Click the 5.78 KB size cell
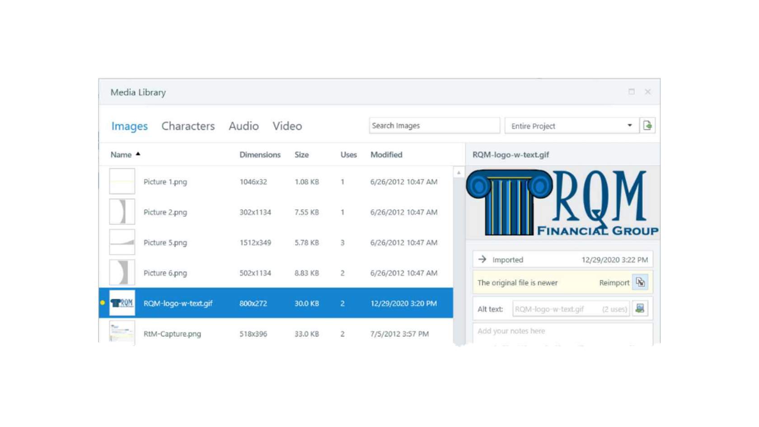 point(307,242)
